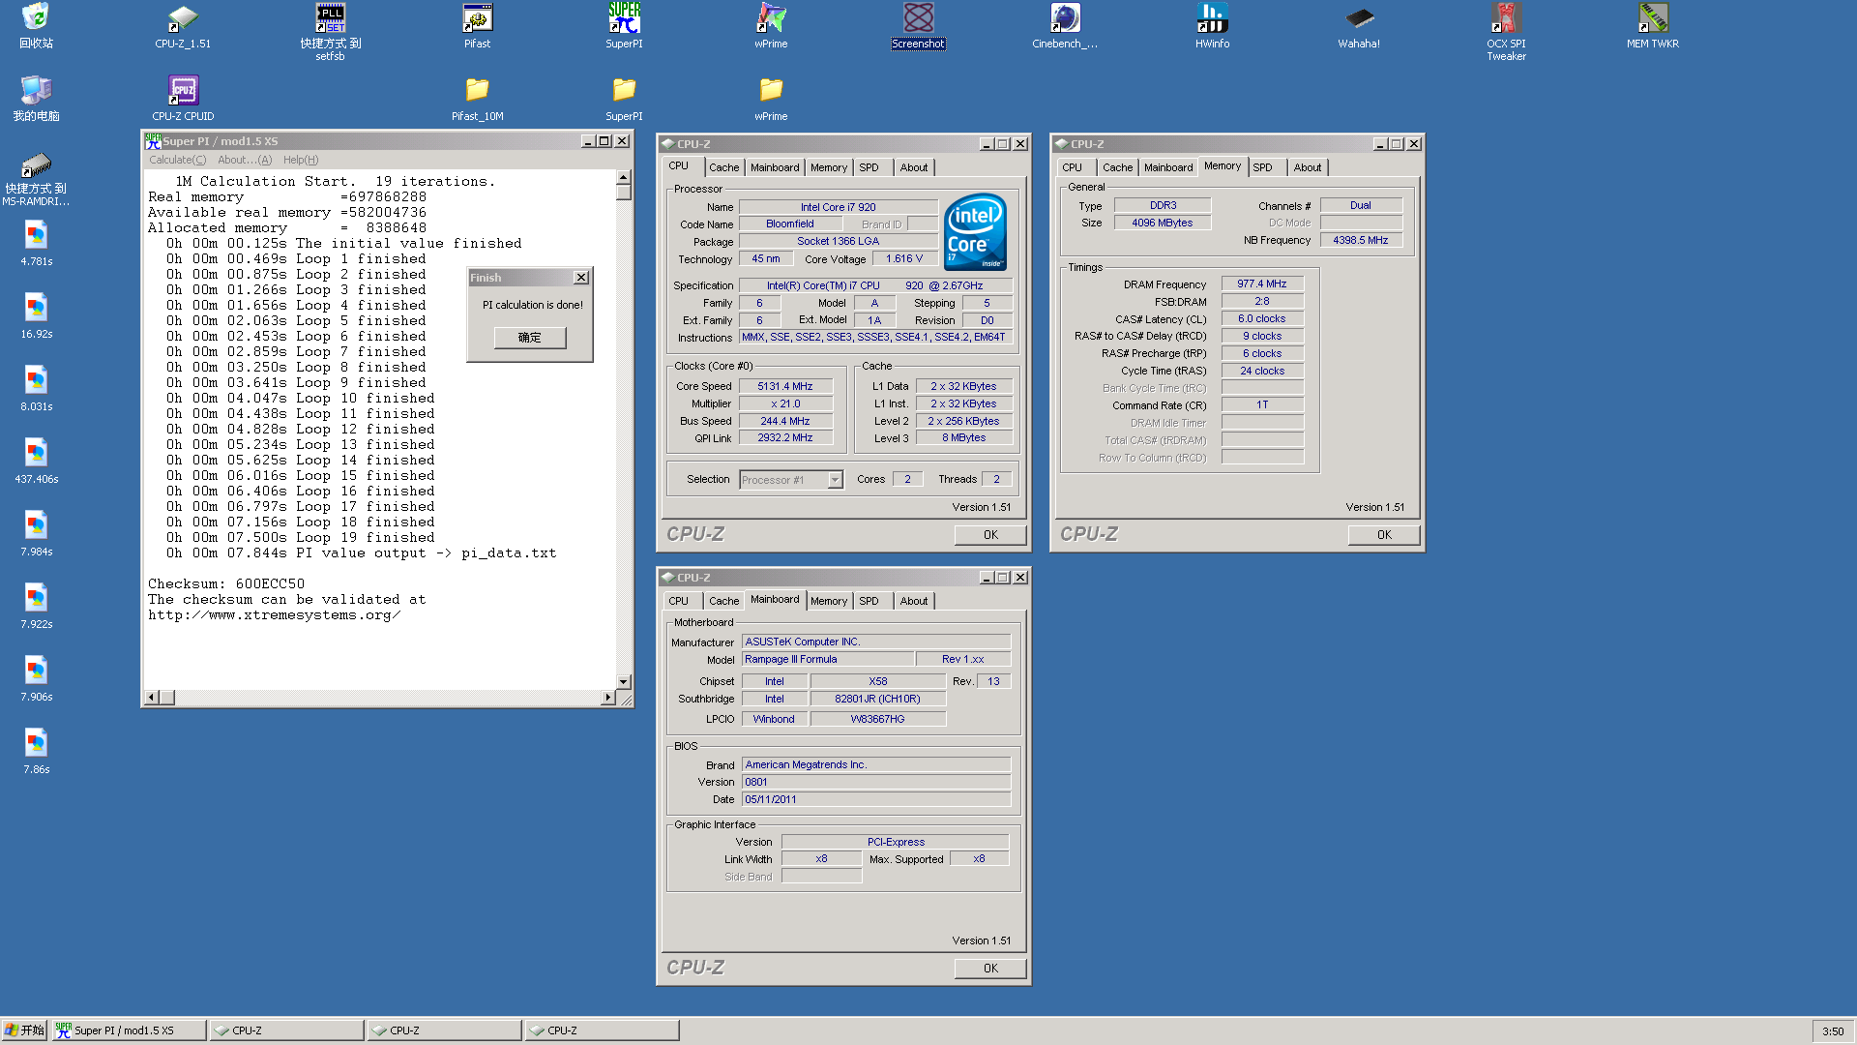1857x1045 pixels.
Task: Open the Calculate menu in Super PI
Action: coord(178,160)
